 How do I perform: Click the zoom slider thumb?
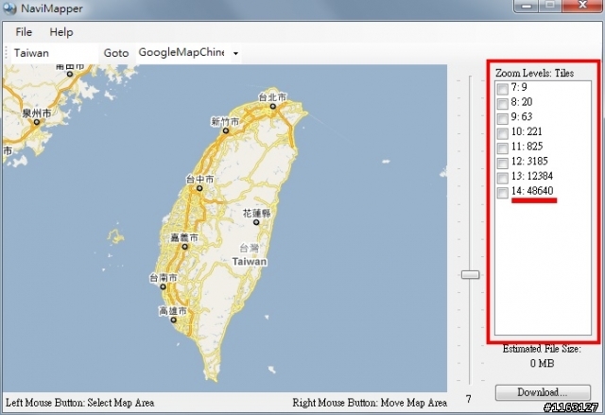coord(471,274)
